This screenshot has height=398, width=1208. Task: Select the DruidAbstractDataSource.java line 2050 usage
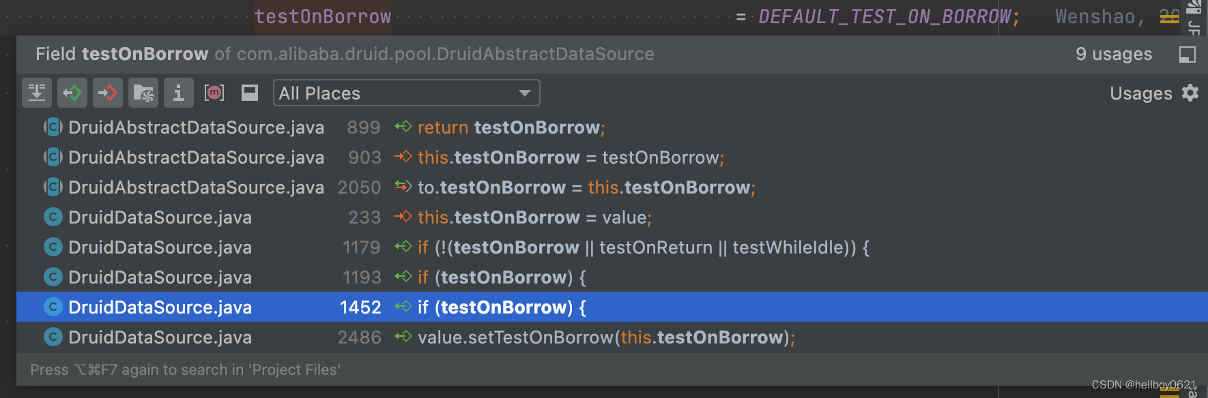612,187
